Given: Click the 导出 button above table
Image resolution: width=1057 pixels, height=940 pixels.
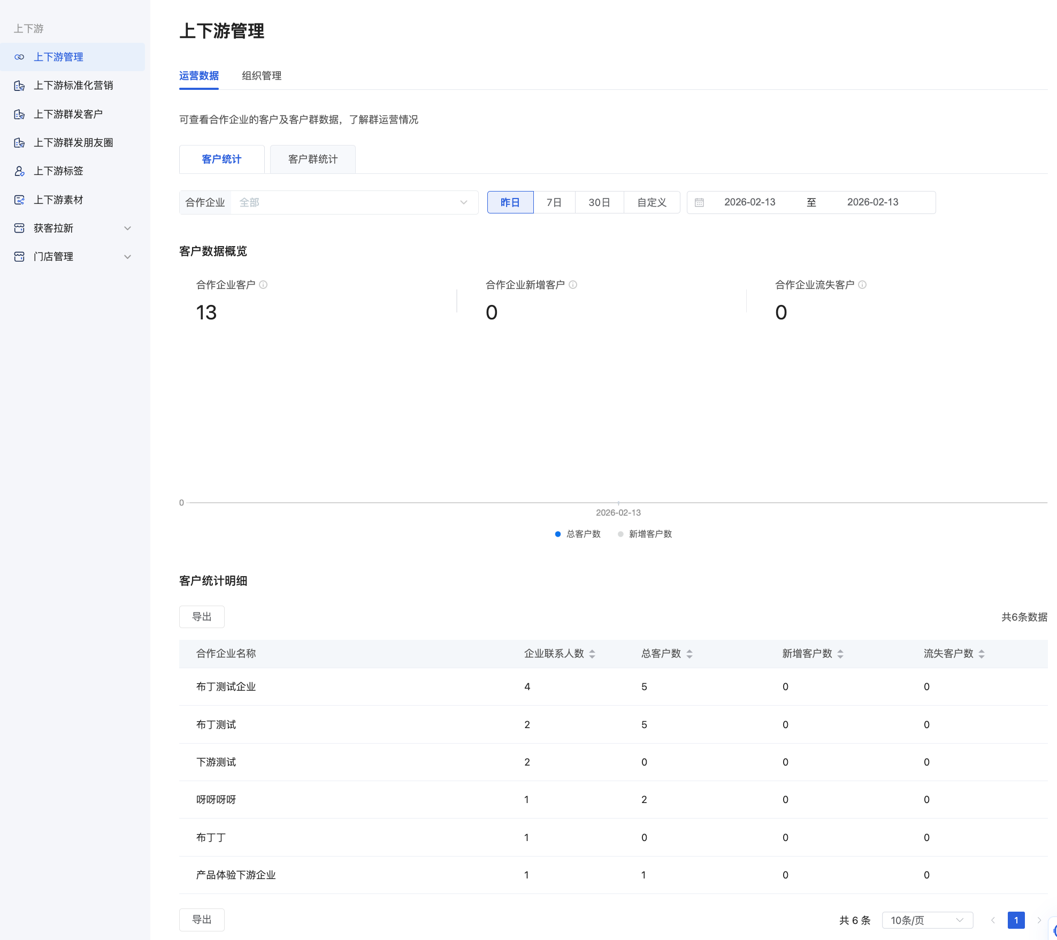Looking at the screenshot, I should 202,617.
